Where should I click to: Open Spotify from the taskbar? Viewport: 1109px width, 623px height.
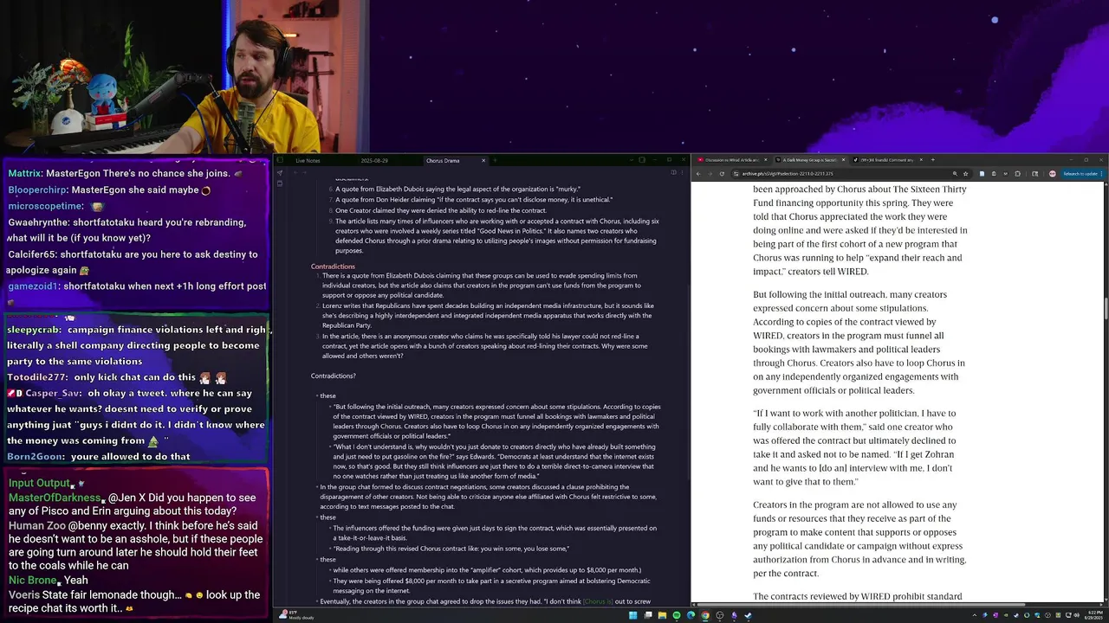click(x=676, y=615)
